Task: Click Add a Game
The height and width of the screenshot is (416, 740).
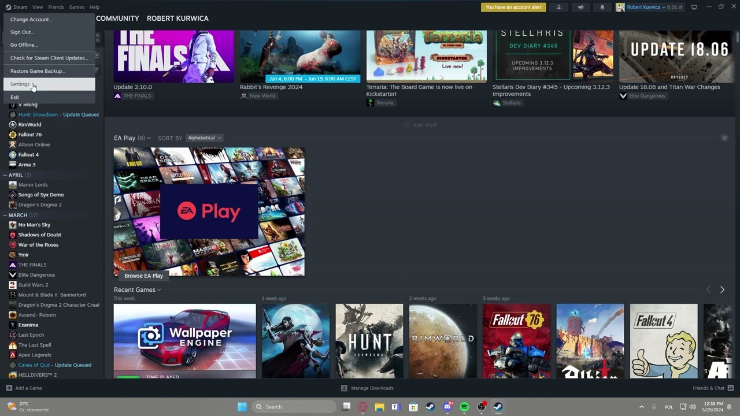Action: click(x=24, y=388)
